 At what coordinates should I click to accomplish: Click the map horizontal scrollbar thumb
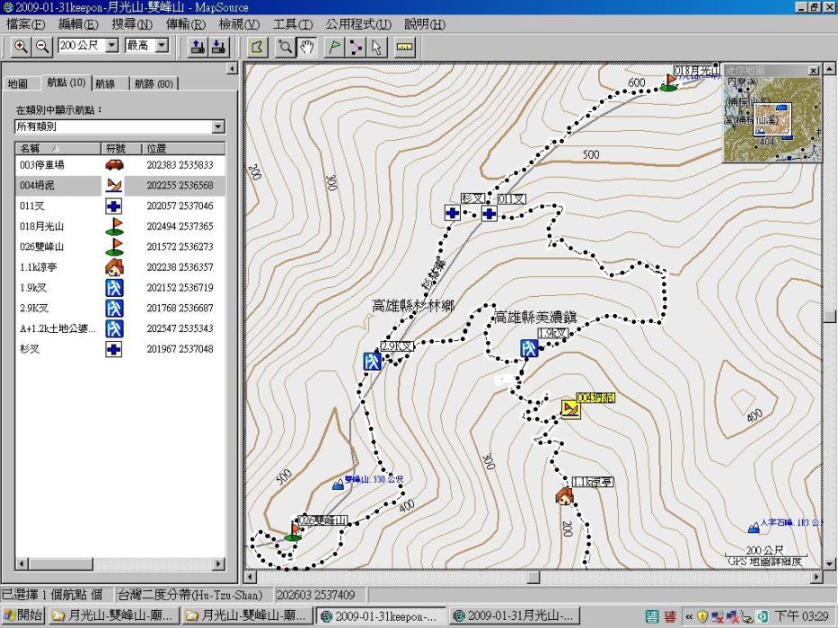click(x=533, y=577)
